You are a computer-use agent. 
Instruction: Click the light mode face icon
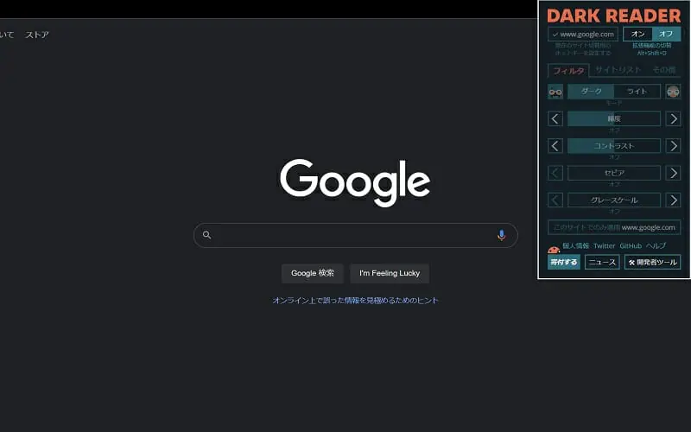[673, 92]
